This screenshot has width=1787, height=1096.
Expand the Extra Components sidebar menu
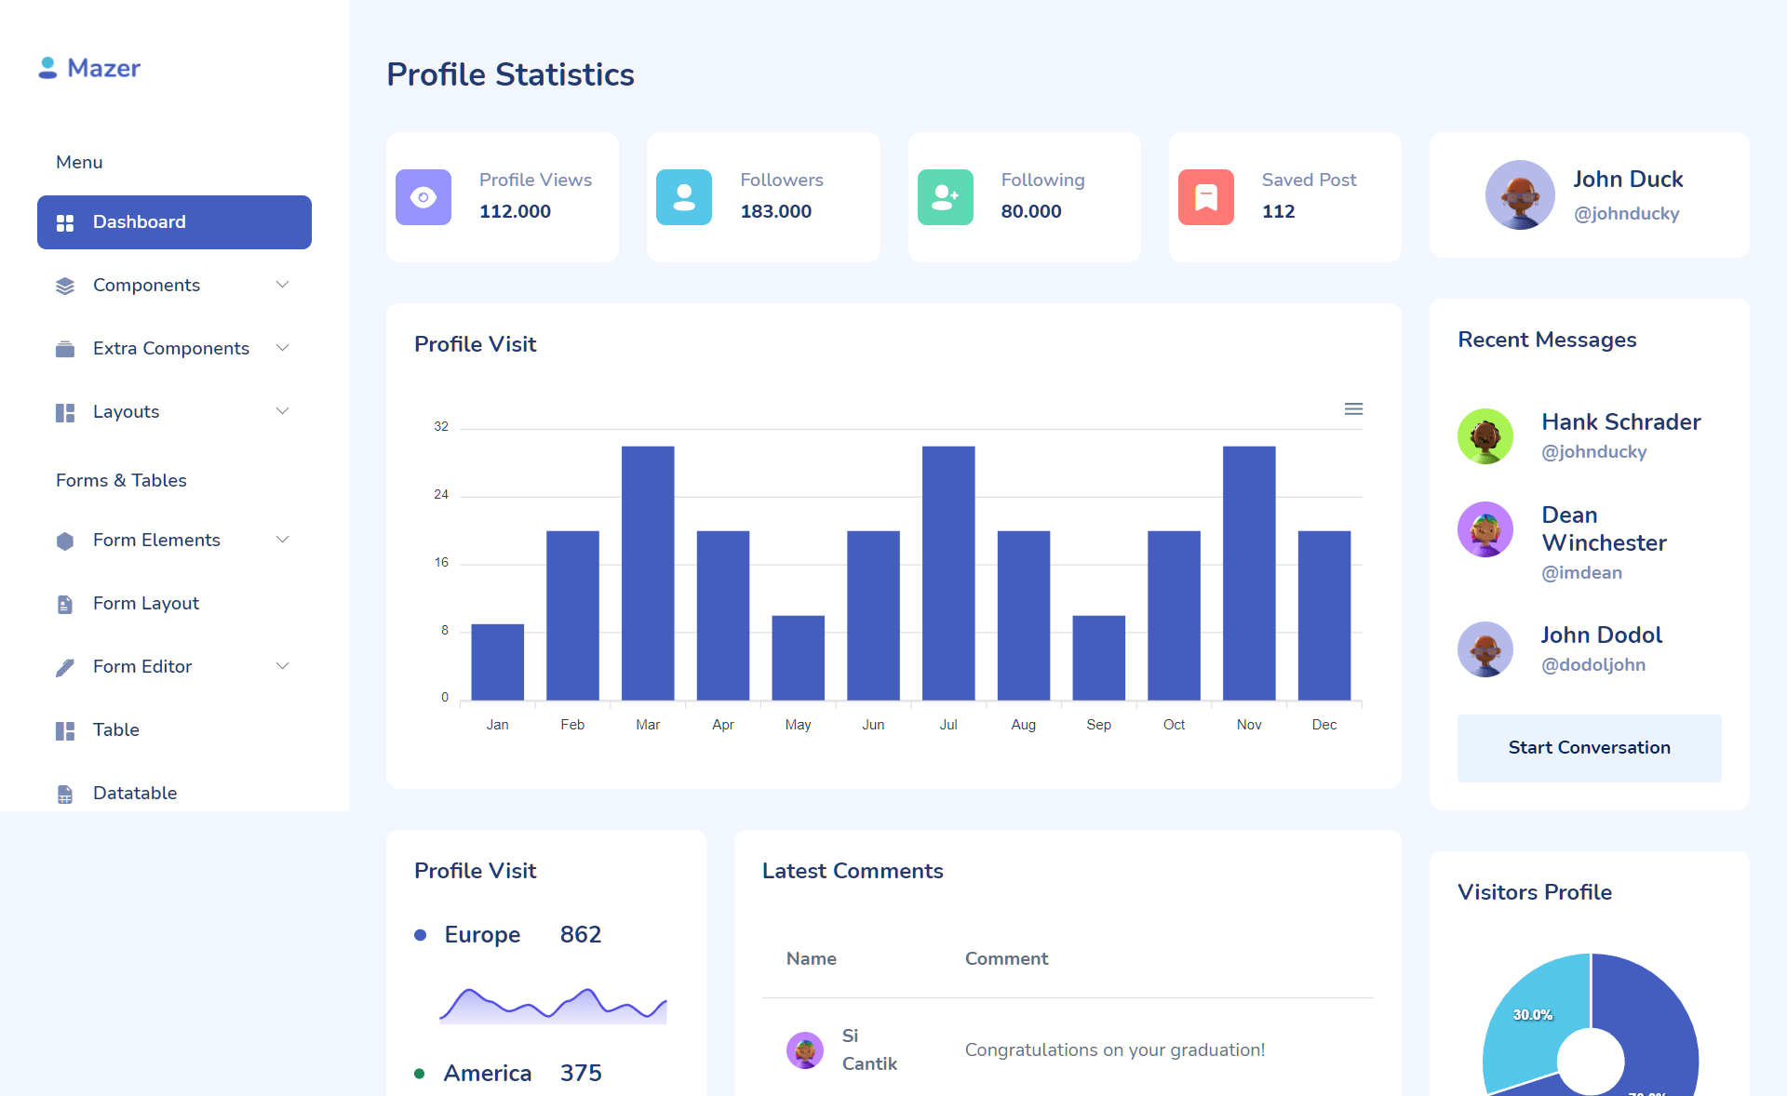click(174, 348)
